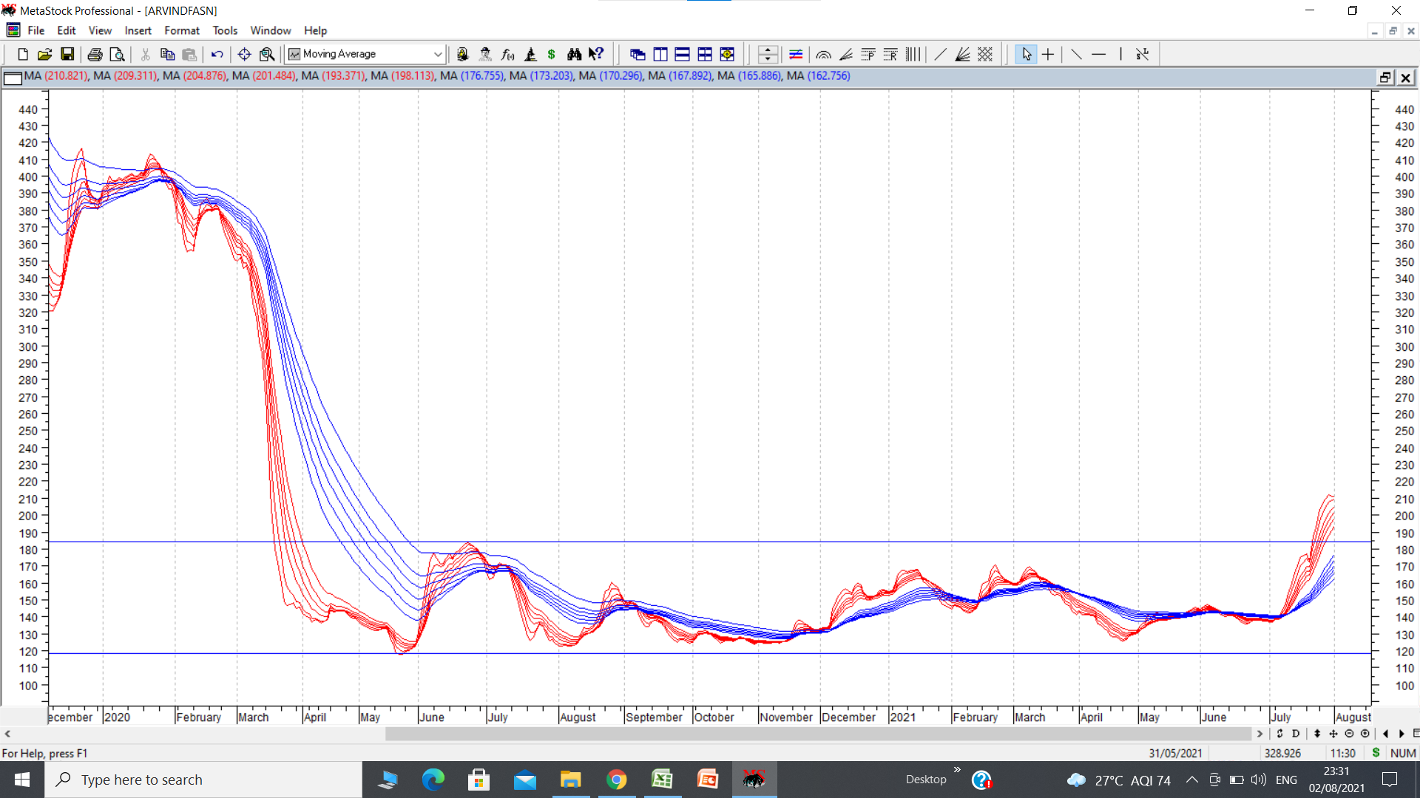Expand the Moving Average indicator dropdown
1420x798 pixels.
tap(438, 54)
